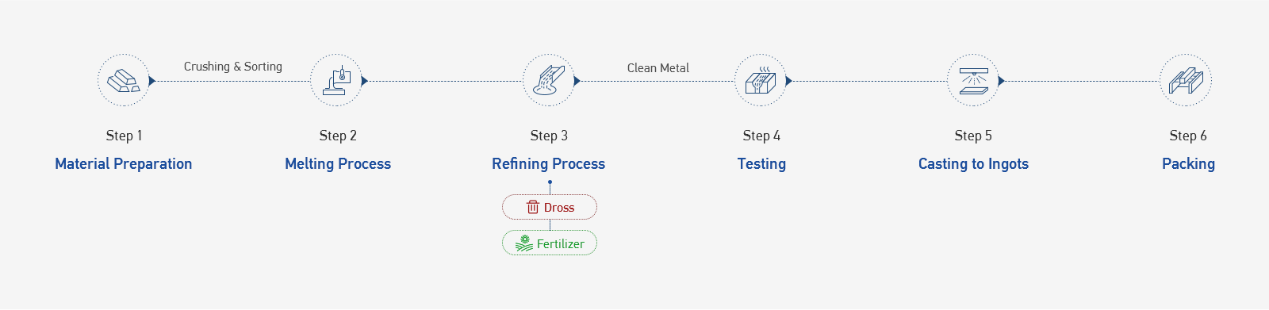Select the testing steam block icon

tap(761, 80)
